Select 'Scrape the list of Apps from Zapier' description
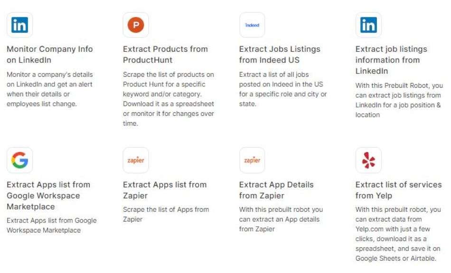 click(x=166, y=214)
